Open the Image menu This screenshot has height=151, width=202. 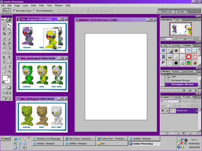17,5
